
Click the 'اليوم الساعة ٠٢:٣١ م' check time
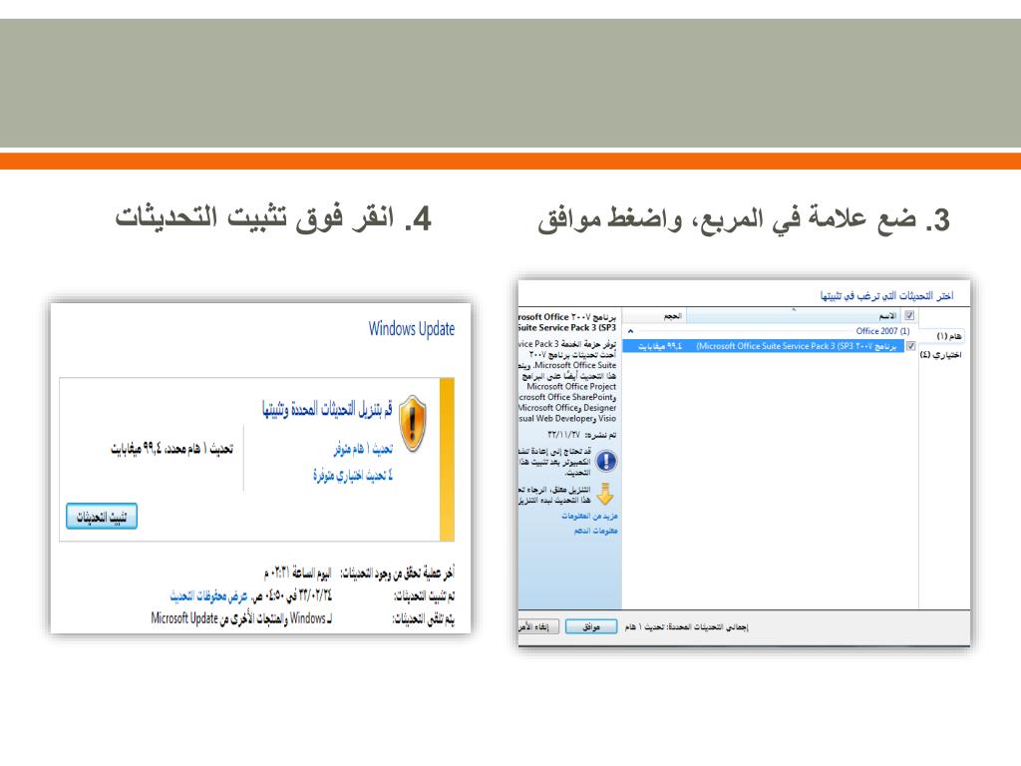click(x=297, y=574)
